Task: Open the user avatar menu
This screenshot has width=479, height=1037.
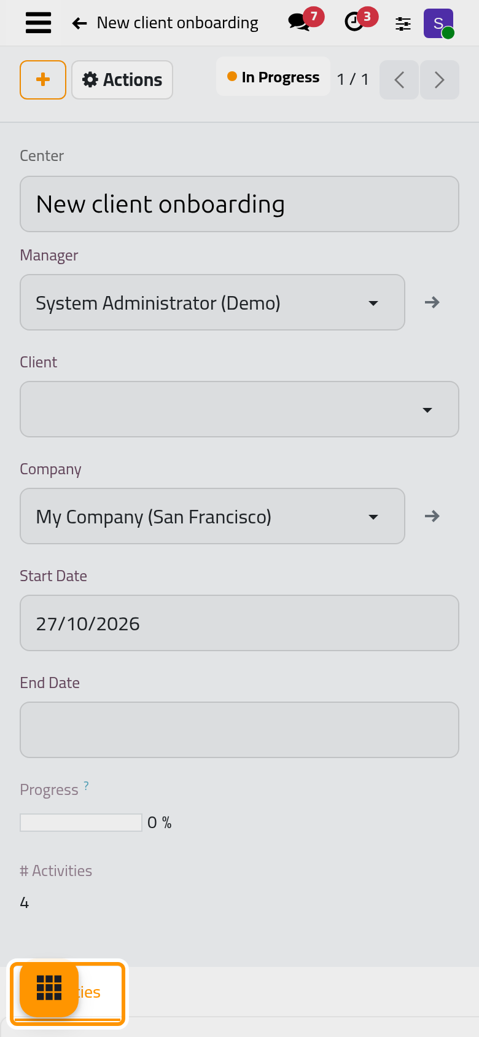Action: 438,23
